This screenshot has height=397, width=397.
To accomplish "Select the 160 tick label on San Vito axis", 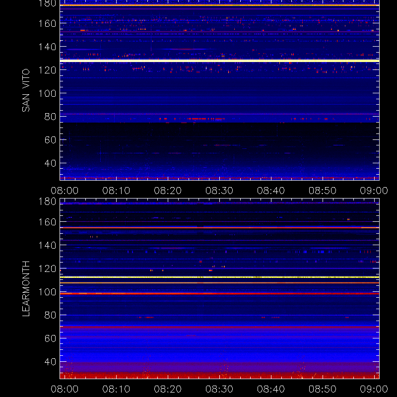I will [x=47, y=23].
